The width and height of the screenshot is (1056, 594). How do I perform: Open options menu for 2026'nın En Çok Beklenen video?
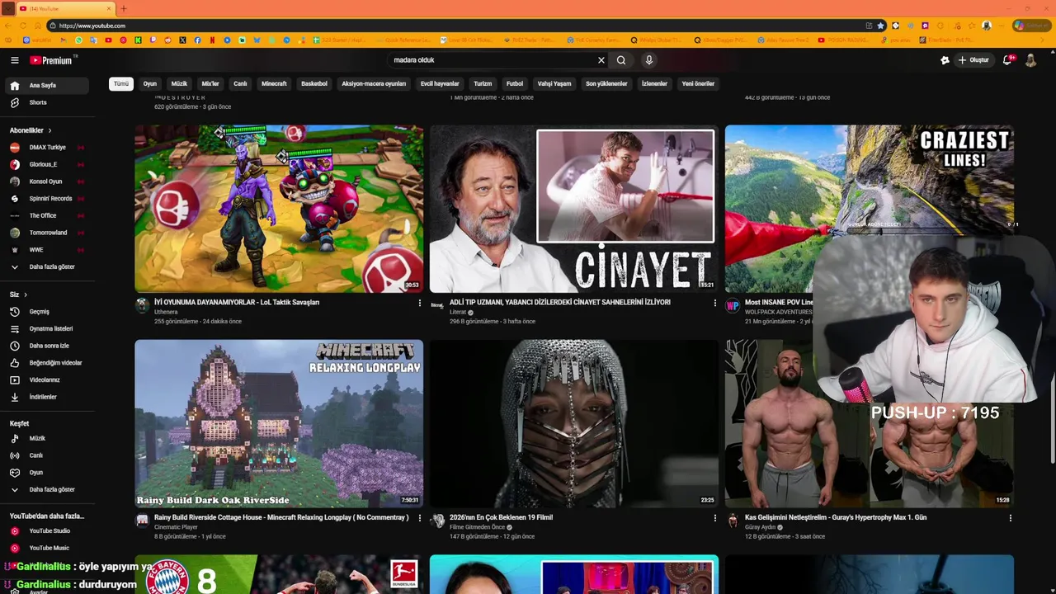pos(715,518)
